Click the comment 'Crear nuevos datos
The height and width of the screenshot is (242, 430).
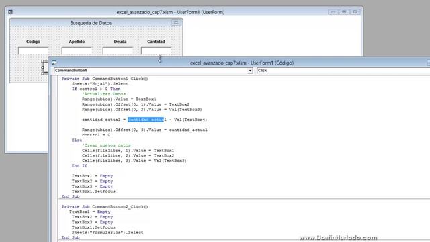pyautogui.click(x=106, y=145)
